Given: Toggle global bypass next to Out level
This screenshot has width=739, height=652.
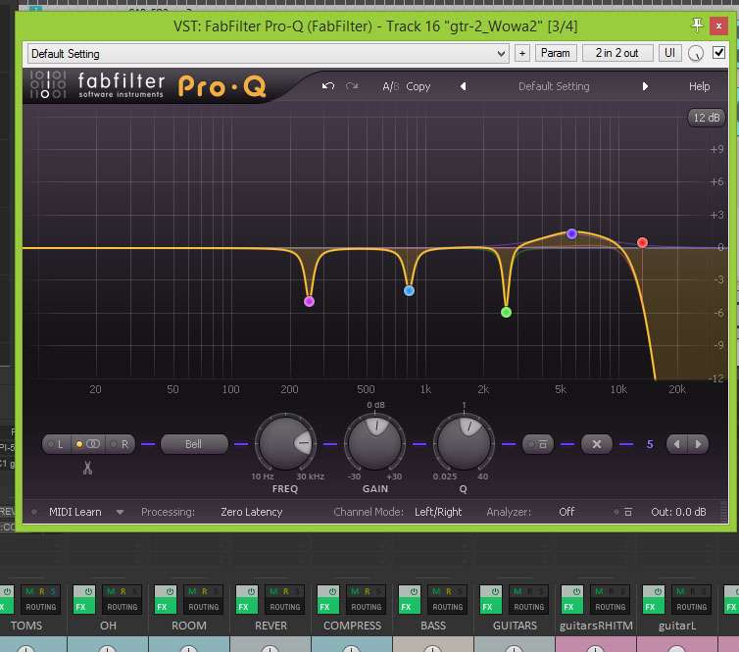Looking at the screenshot, I should pos(624,512).
